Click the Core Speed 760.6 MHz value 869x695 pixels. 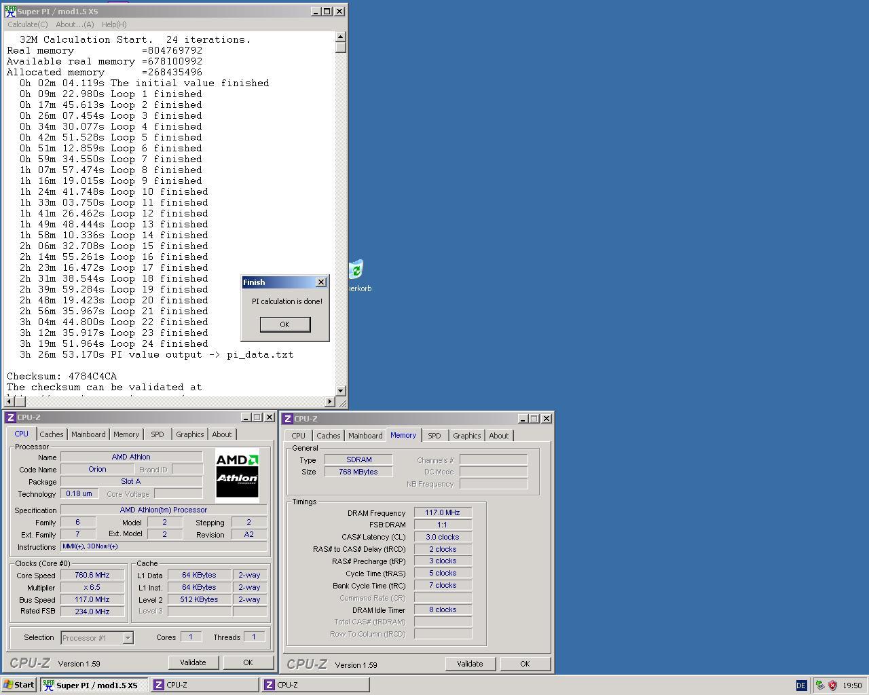[x=92, y=575]
